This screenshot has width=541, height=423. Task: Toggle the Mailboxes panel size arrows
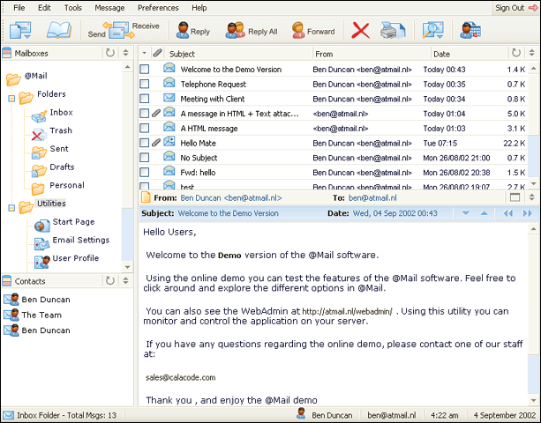coord(125,53)
